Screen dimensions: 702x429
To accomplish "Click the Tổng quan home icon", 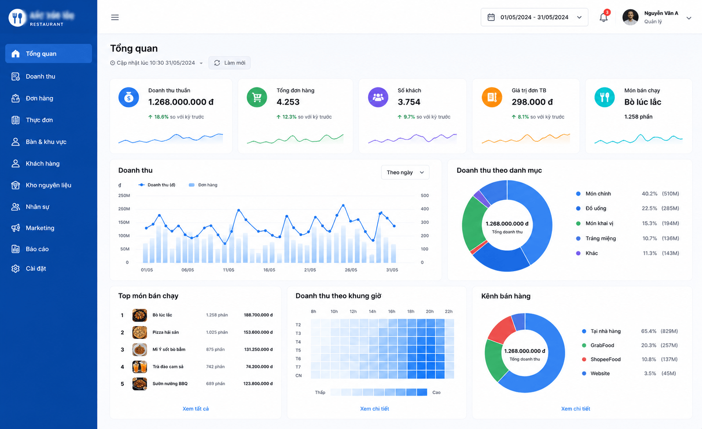I will [x=16, y=54].
